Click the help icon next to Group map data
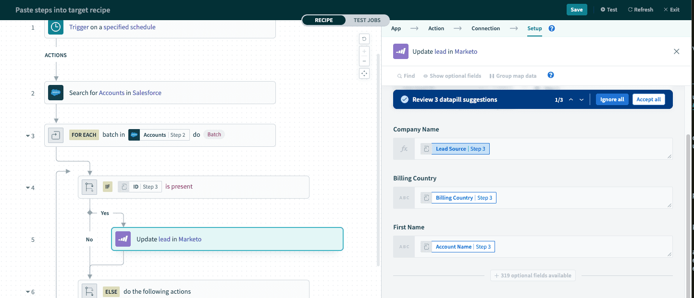This screenshot has width=694, height=298. pyautogui.click(x=551, y=75)
